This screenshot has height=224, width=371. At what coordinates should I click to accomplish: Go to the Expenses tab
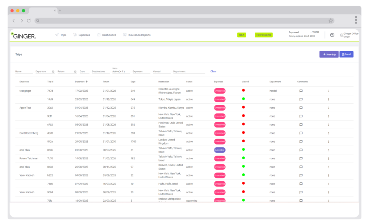tap(82, 35)
